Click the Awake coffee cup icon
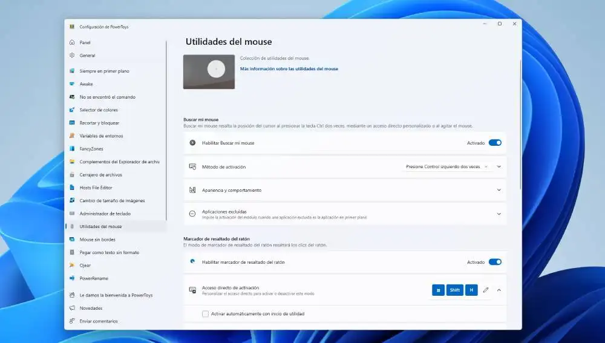The width and height of the screenshot is (605, 343). click(72, 83)
